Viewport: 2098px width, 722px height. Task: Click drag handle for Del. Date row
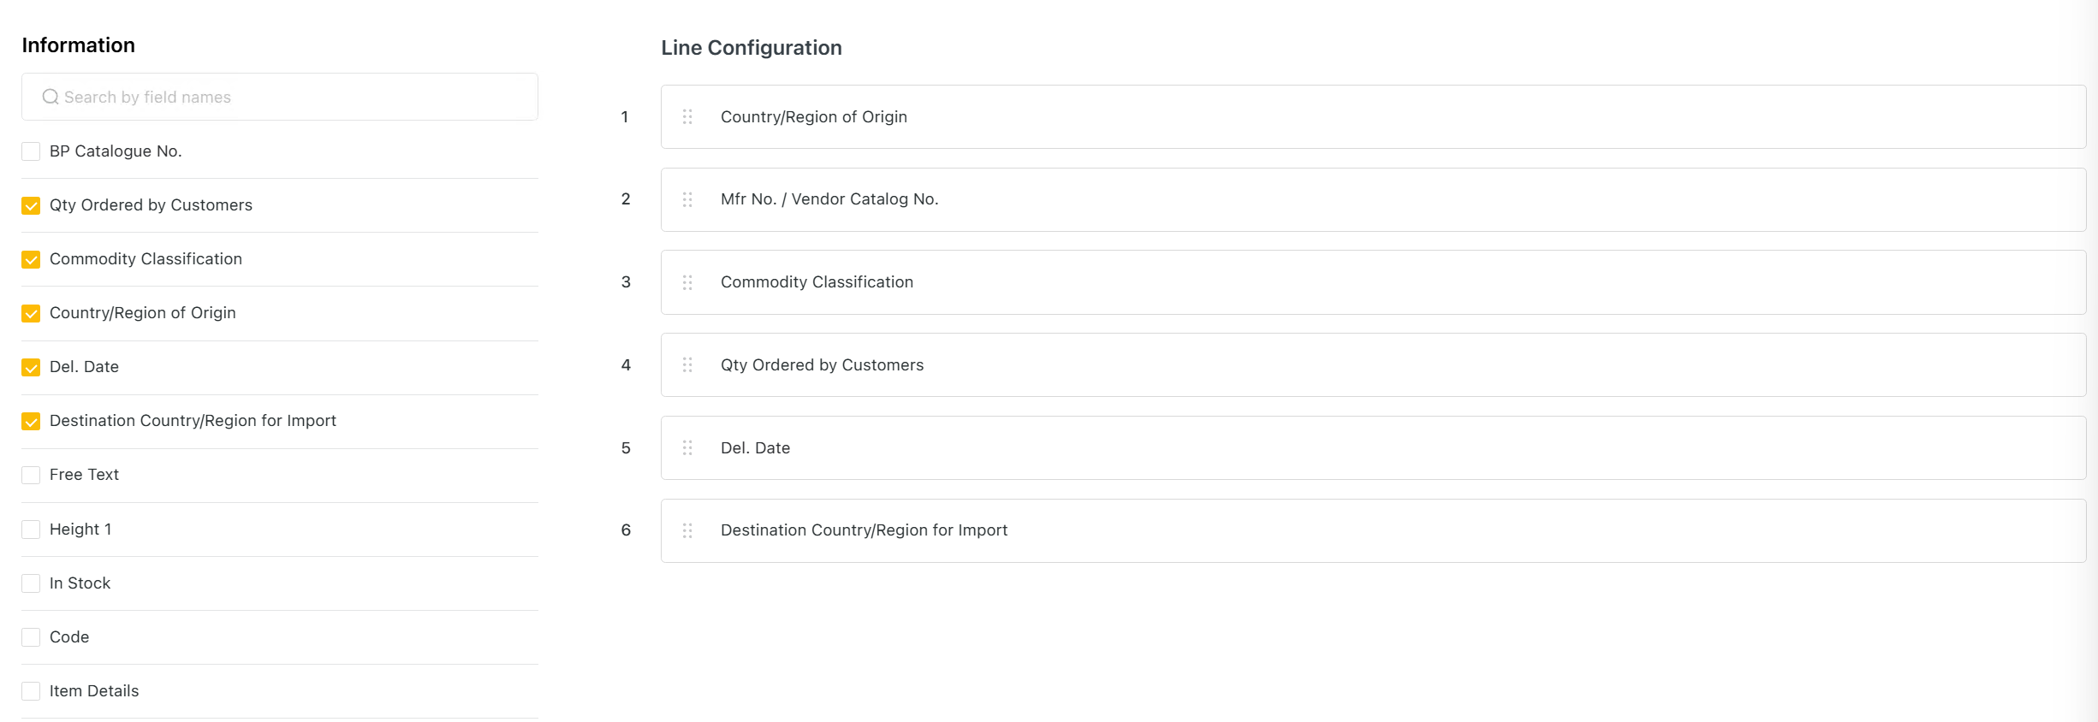pos(687,448)
